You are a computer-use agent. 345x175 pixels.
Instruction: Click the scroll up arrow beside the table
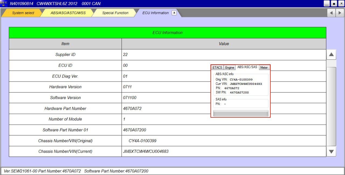tap(331, 55)
